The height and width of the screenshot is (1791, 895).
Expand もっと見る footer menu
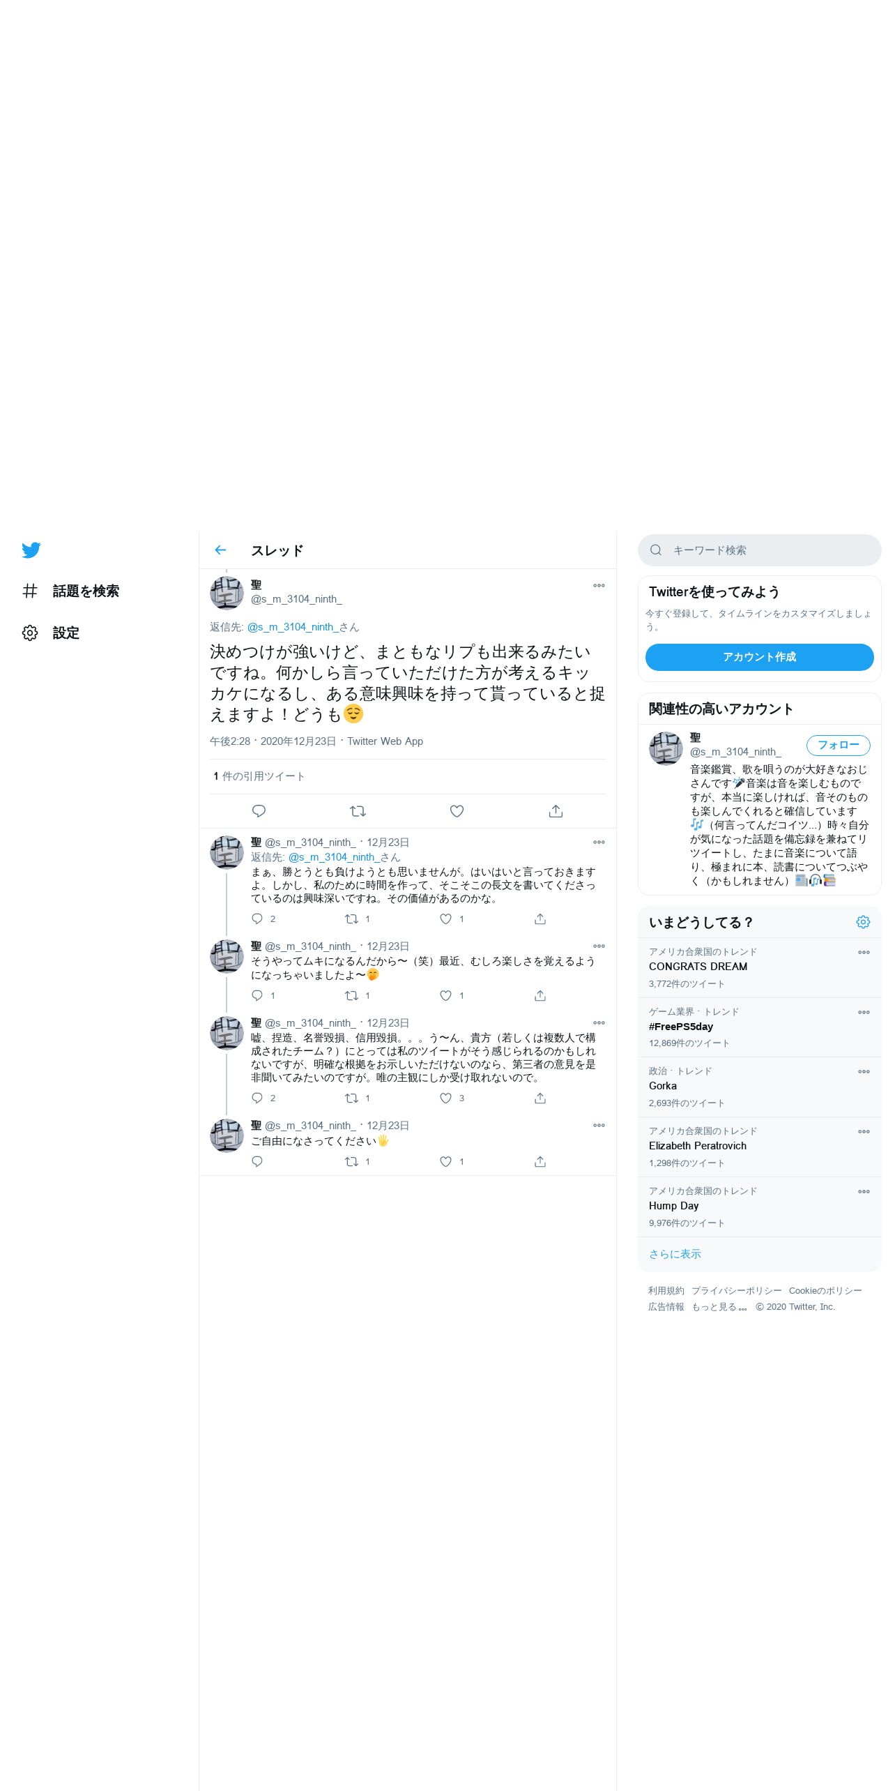(x=719, y=1307)
